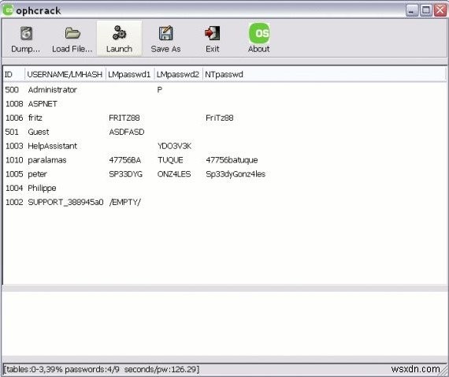Image resolution: width=449 pixels, height=377 pixels.
Task: Click ID 1008 cell
Action: click(14, 104)
